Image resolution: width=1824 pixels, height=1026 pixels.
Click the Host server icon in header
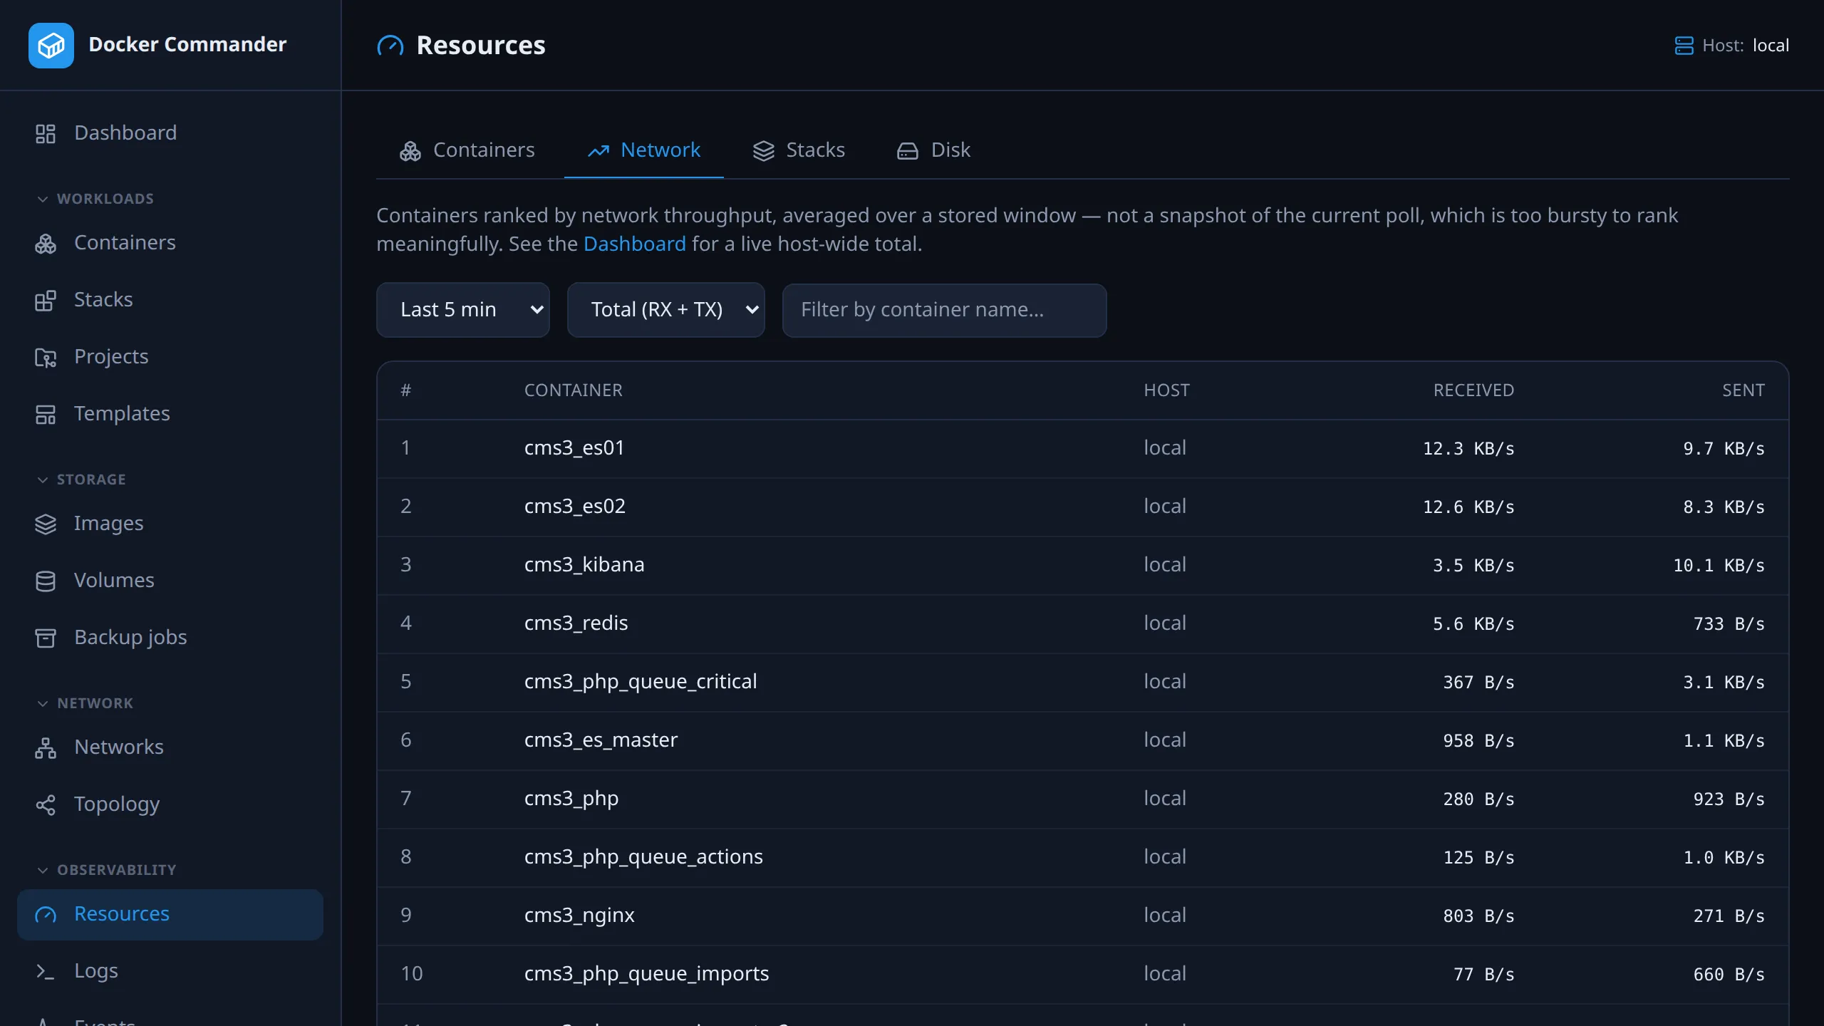[1684, 46]
